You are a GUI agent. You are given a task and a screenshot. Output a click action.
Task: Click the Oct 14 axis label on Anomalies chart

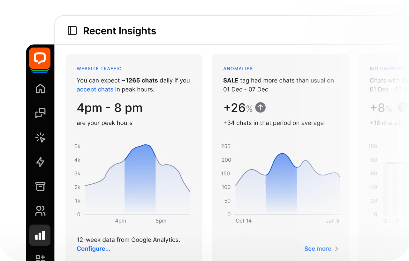(244, 220)
